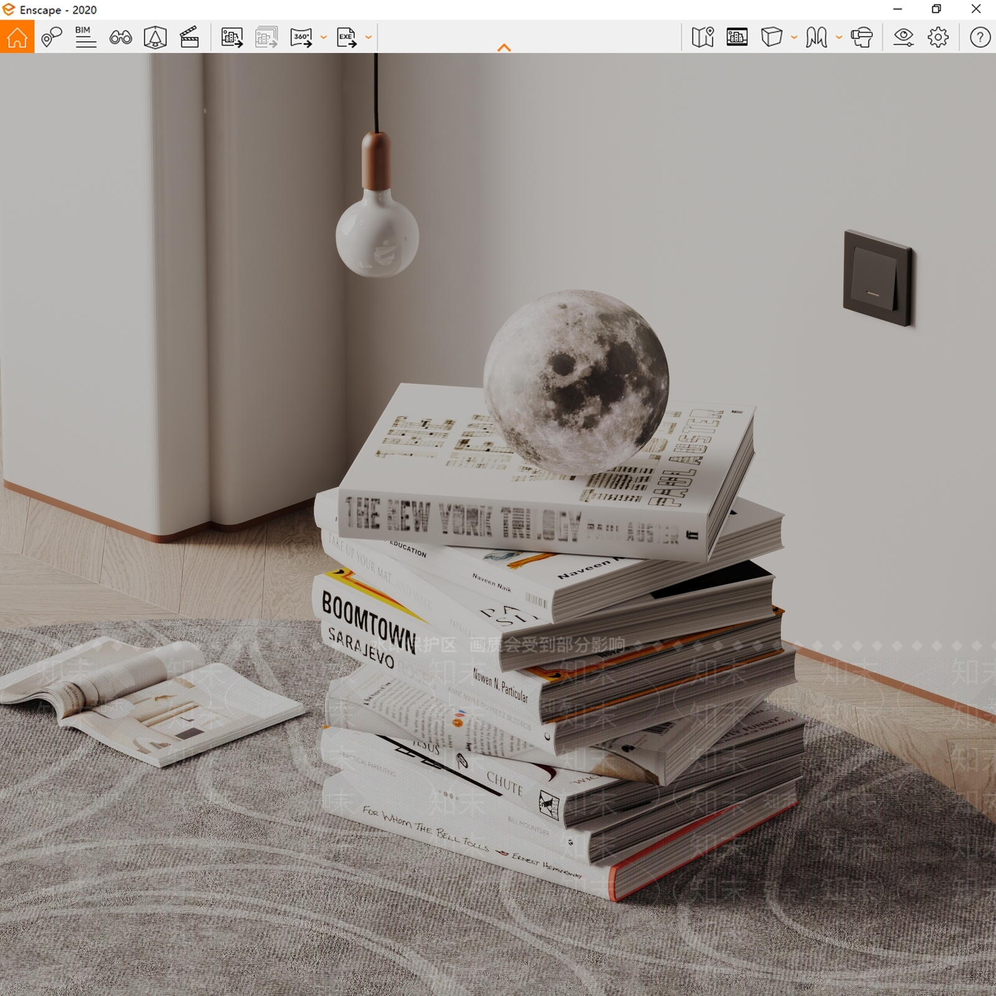The width and height of the screenshot is (996, 996).
Task: Expand the EXE export dropdown arrow
Action: pos(369,37)
